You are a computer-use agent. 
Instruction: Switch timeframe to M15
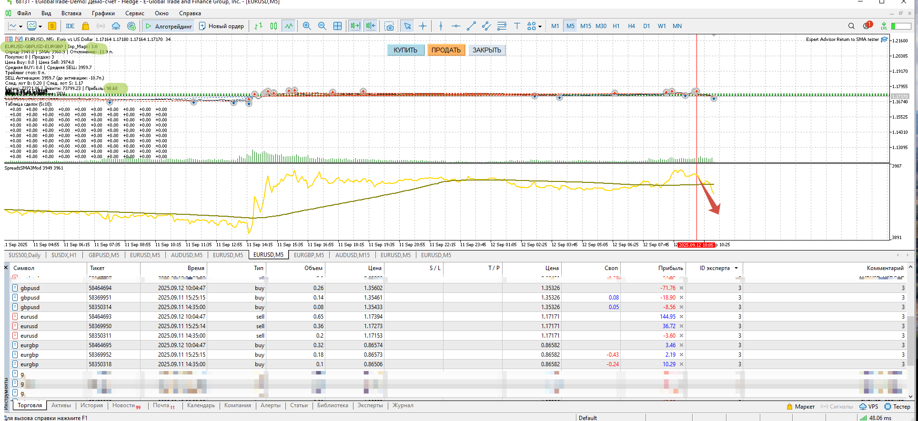coord(585,26)
